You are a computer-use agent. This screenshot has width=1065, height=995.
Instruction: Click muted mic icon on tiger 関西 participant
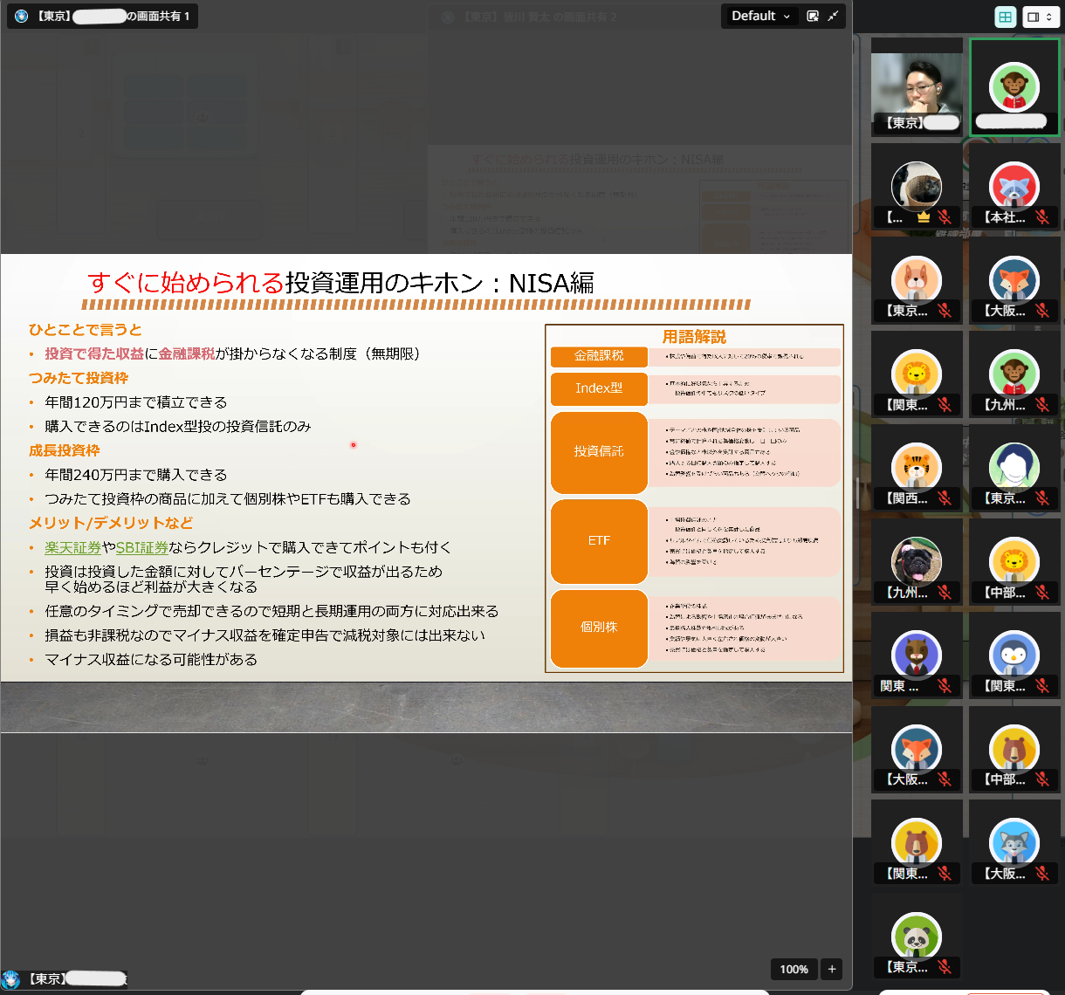coord(944,498)
